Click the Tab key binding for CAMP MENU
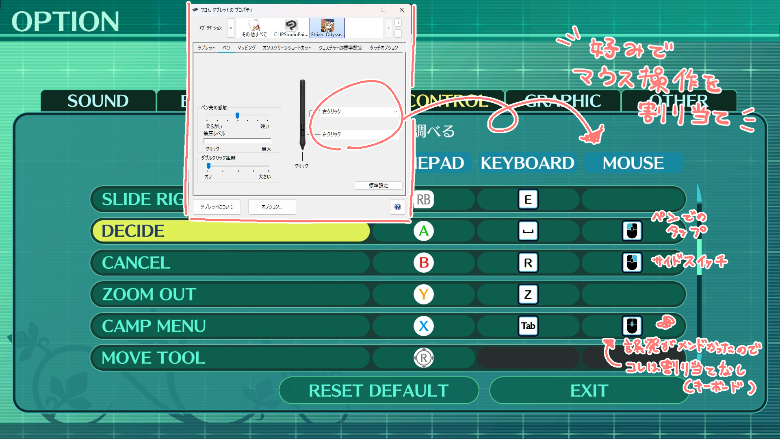 (x=528, y=326)
